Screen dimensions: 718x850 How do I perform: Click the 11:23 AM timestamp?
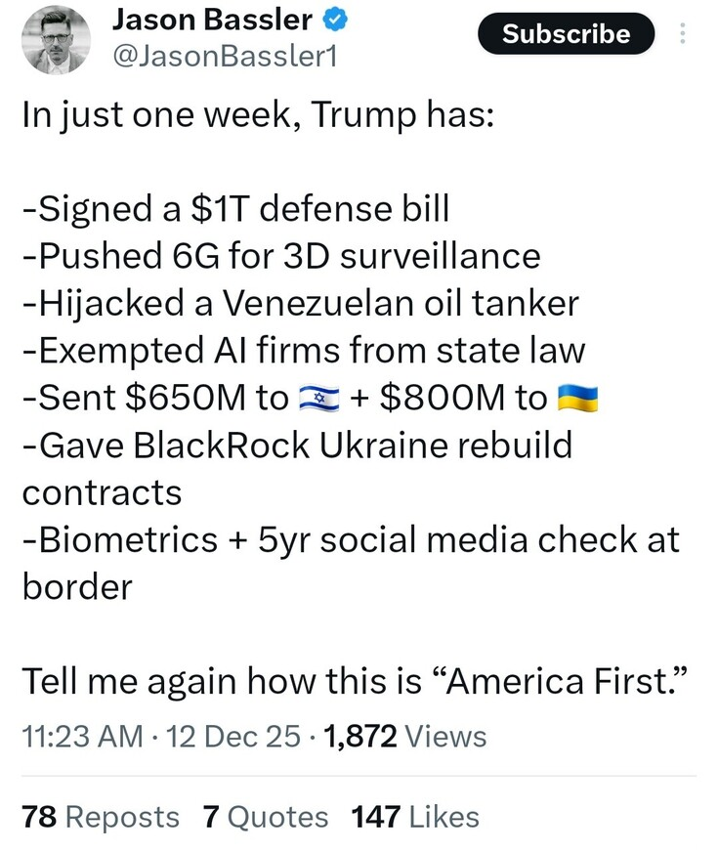coord(81,736)
